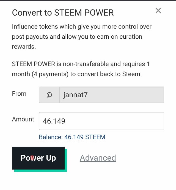Click the Power Up button
The image size is (176, 190).
[38, 158]
